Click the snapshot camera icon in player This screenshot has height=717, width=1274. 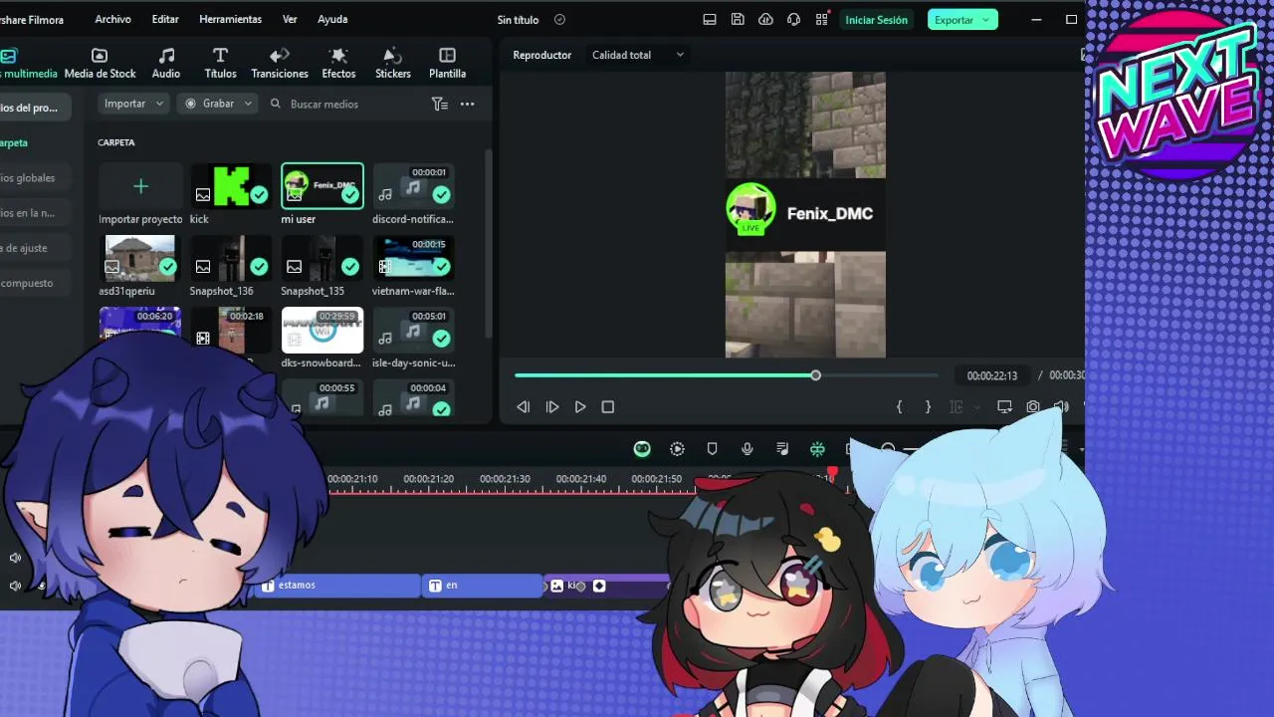[x=1033, y=406]
